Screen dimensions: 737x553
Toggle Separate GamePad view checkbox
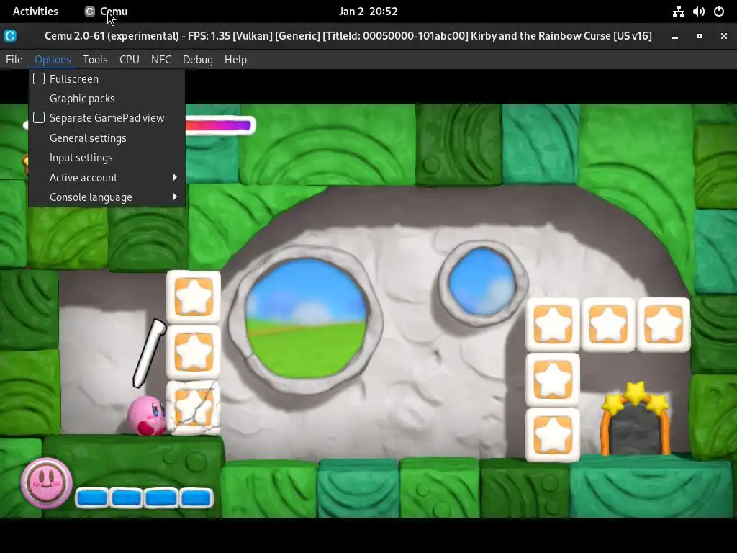click(x=39, y=117)
